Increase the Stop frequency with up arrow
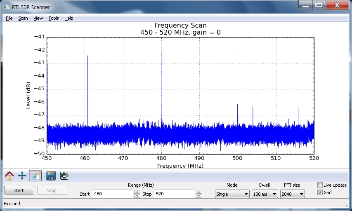Screen dimensions: 352x211 [x=199, y=192]
